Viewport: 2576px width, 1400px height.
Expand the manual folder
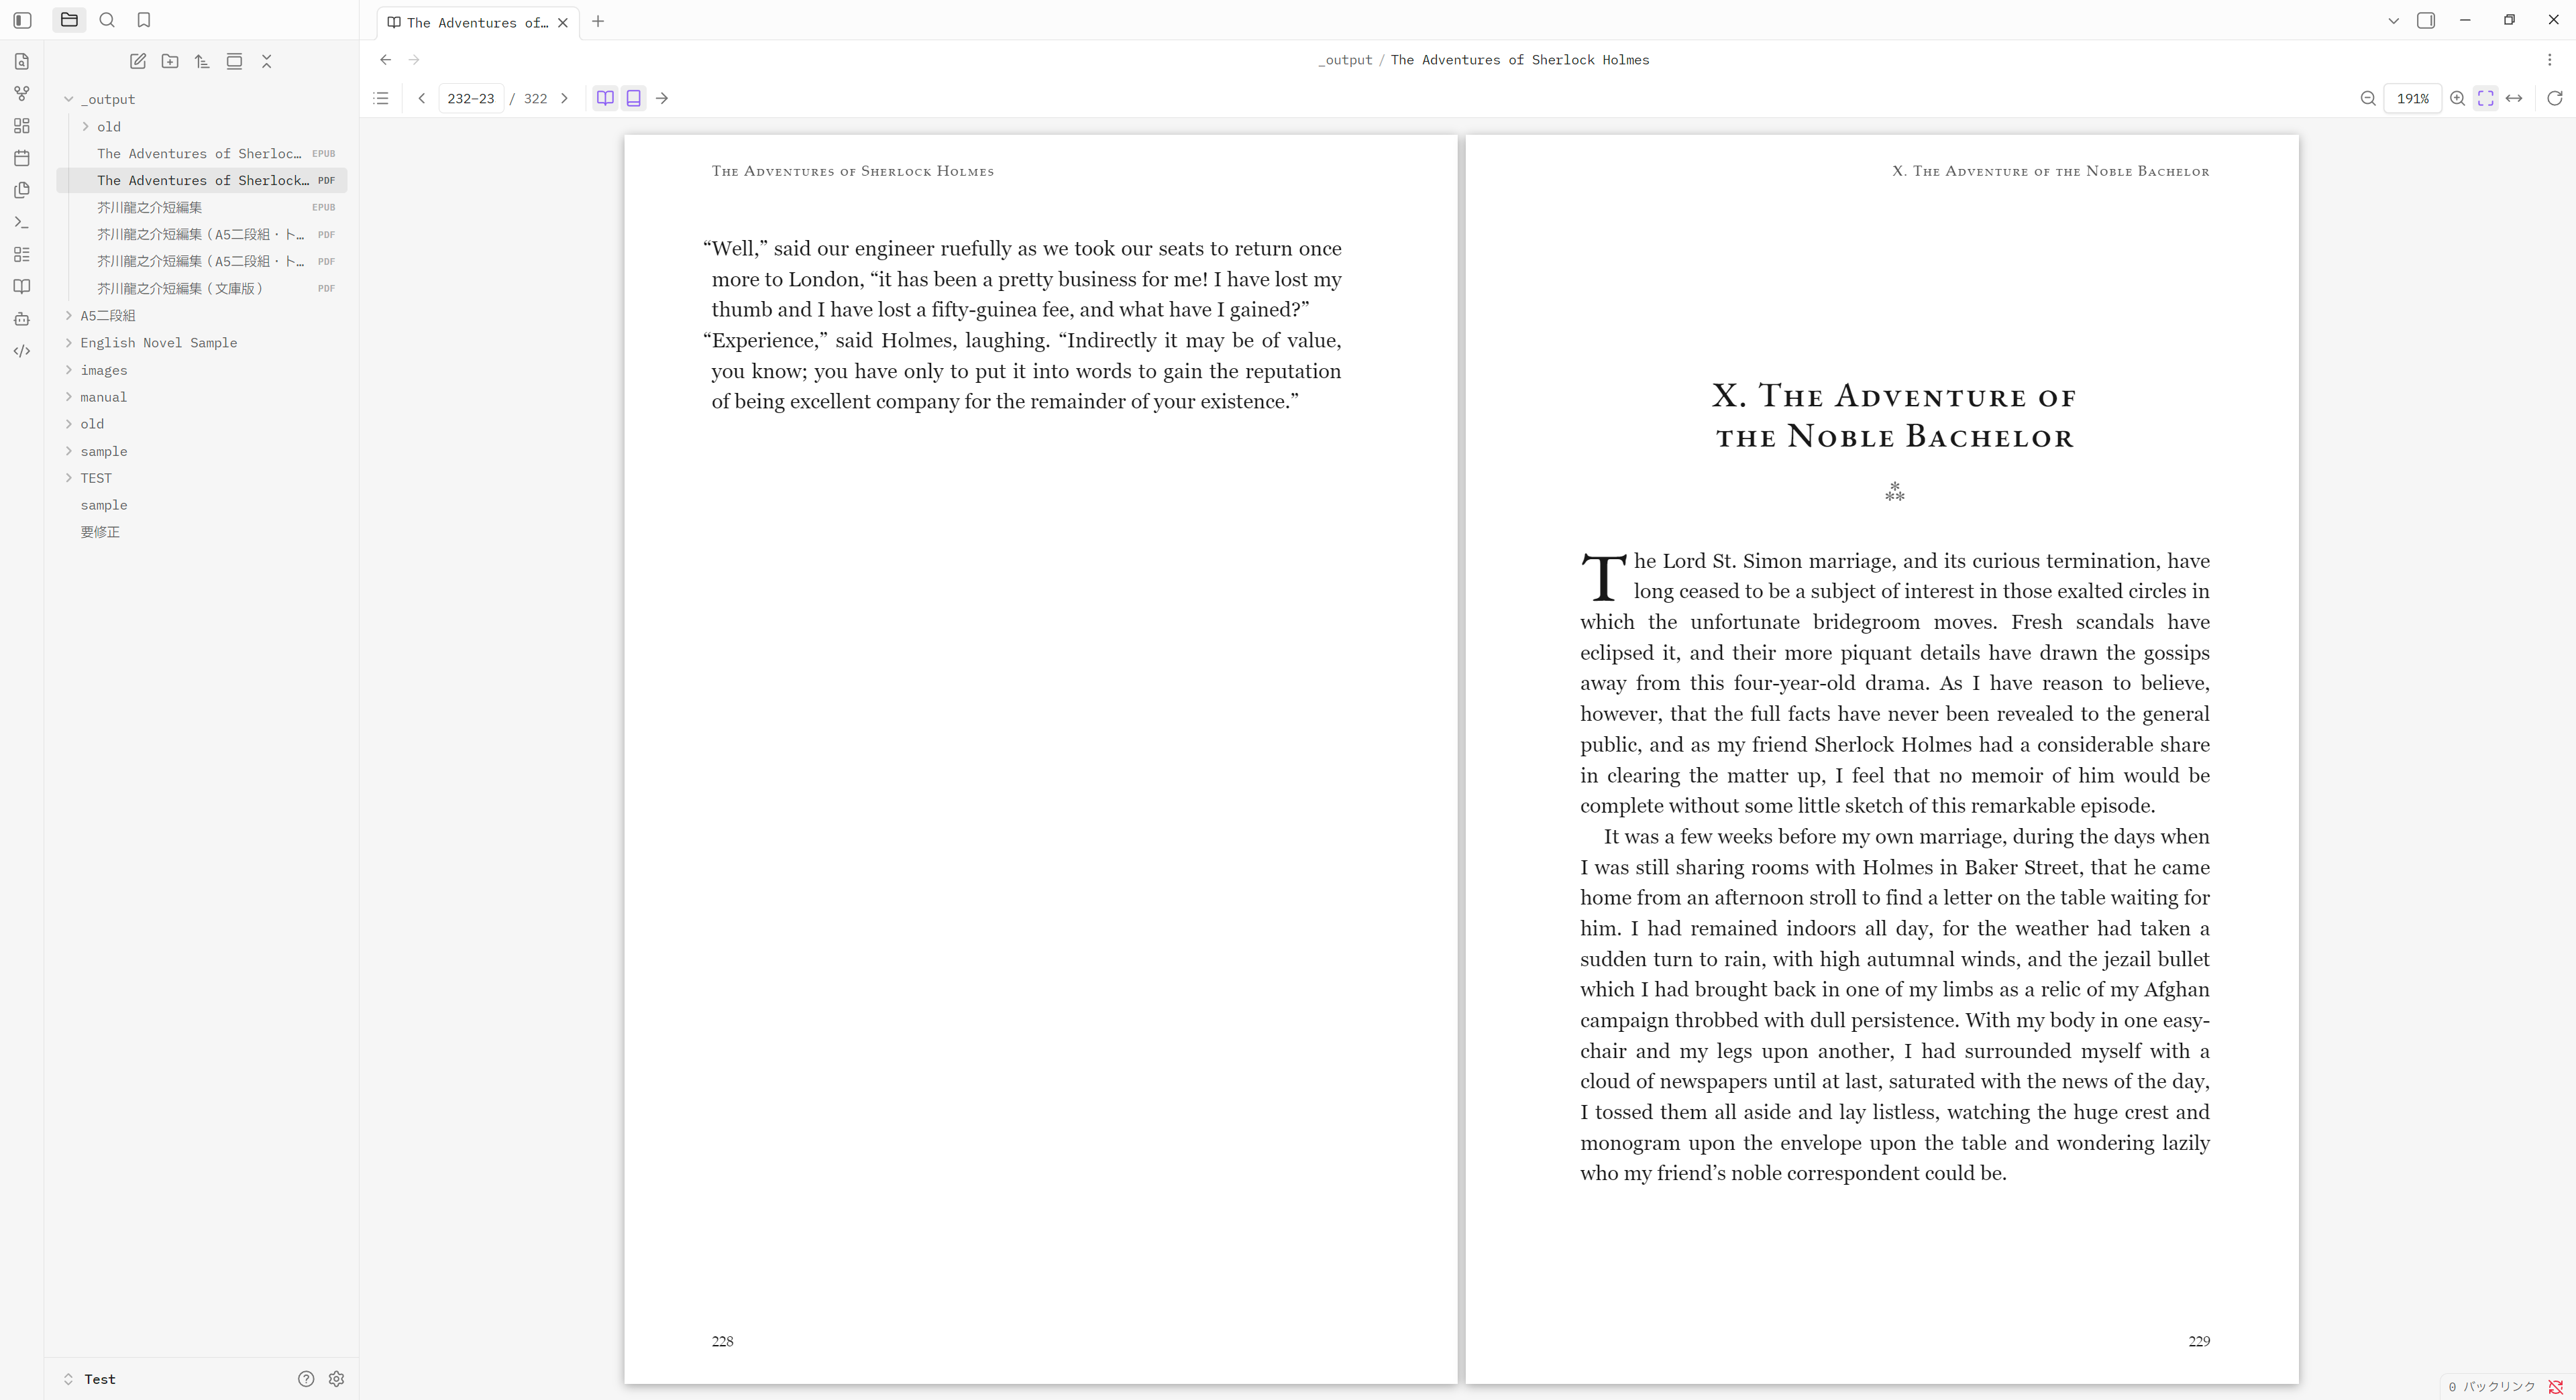69,397
